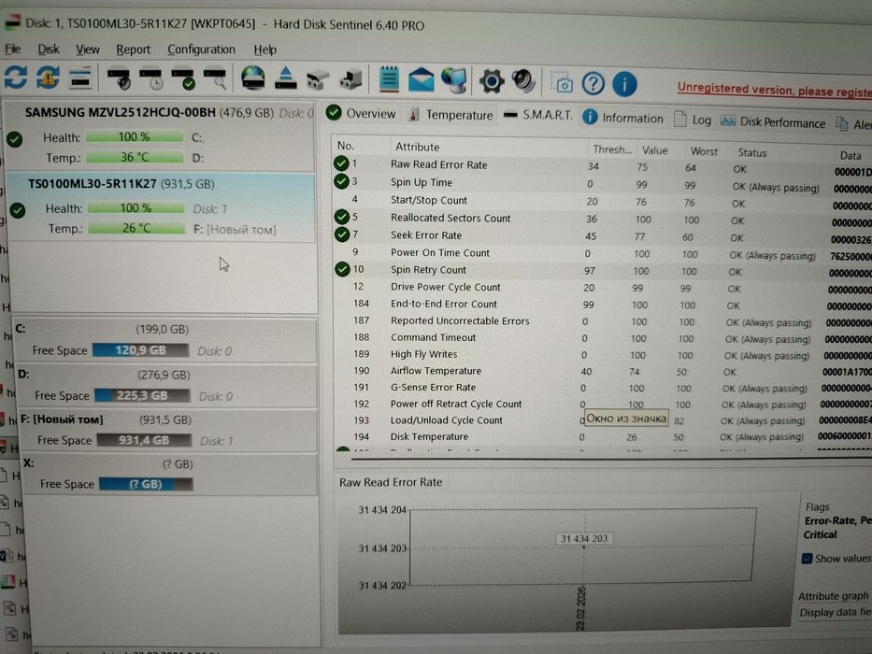This screenshot has width=872, height=654.
Task: Click the blue info about icon
Action: 624,84
